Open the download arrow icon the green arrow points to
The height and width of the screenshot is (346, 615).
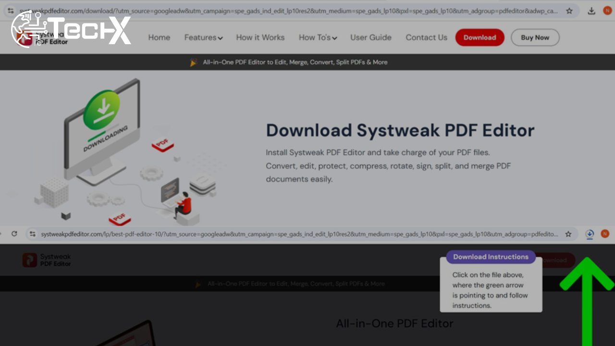coord(590,234)
